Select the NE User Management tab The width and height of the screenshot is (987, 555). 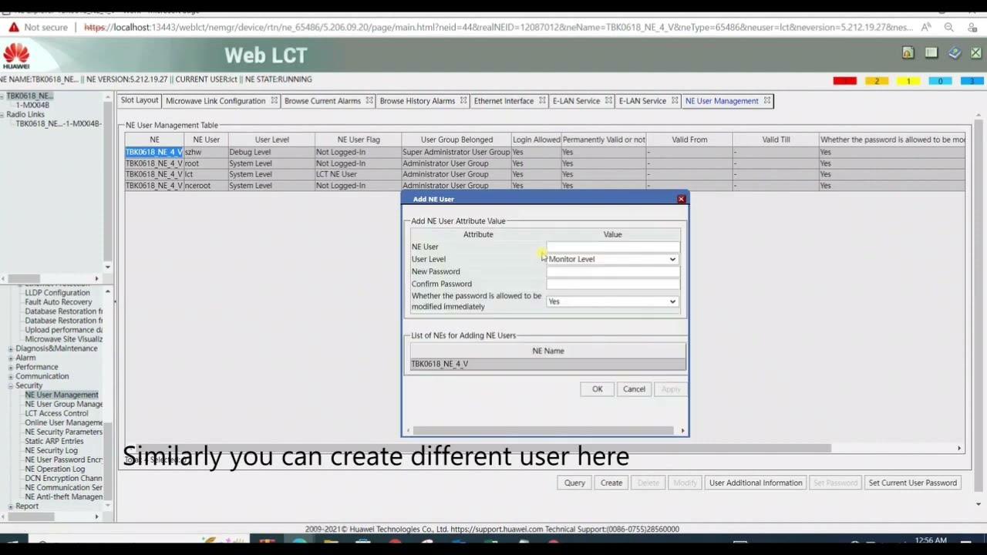point(722,101)
